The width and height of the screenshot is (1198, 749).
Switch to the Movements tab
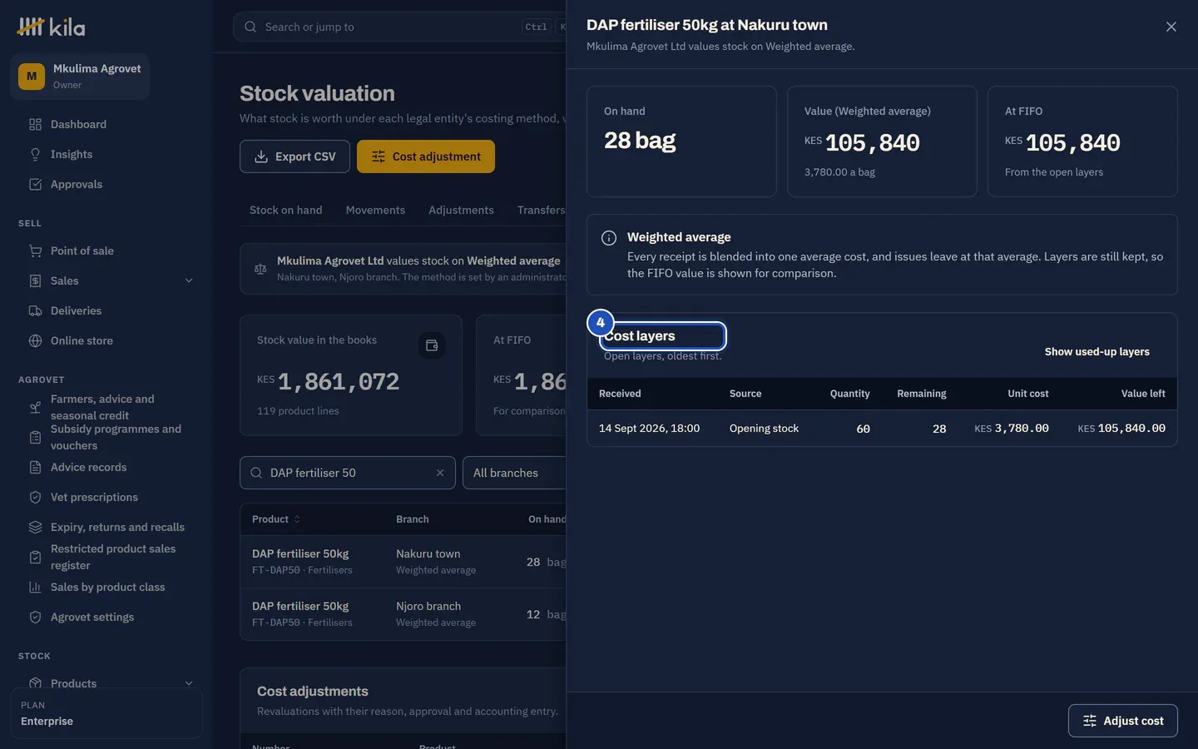pos(375,211)
